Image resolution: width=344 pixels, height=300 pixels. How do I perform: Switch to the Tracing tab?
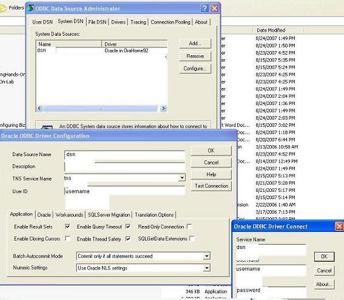coord(138,22)
